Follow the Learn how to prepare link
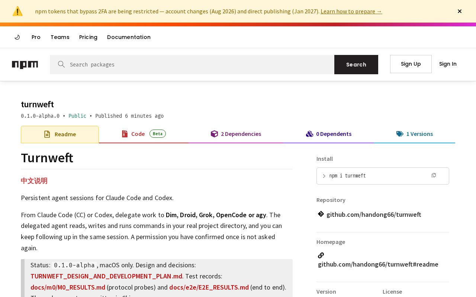The height and width of the screenshot is (297, 476). [x=351, y=11]
